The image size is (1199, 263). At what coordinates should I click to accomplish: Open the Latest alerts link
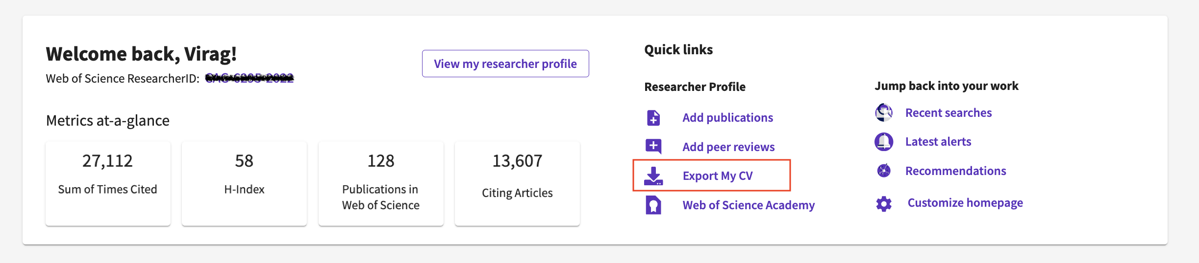click(938, 142)
